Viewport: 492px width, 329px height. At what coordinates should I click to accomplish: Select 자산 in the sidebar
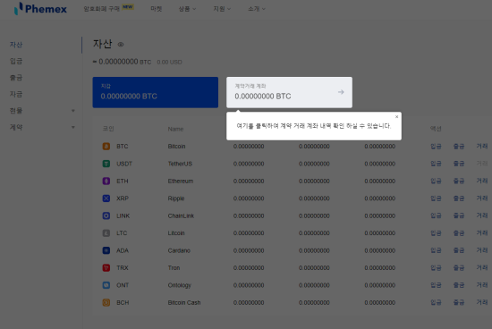16,45
